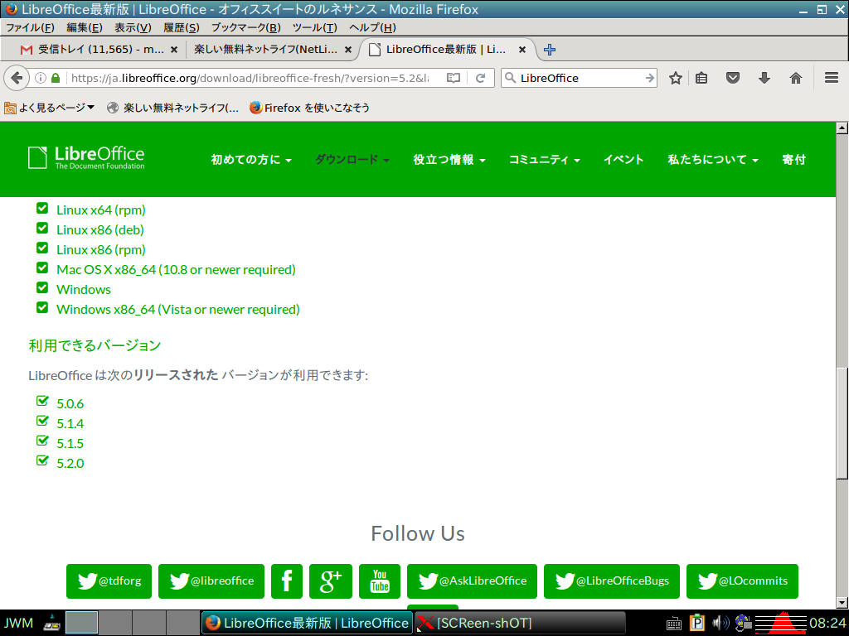Click checkbox next to Windows x86_64
The height and width of the screenshot is (636, 849).
coord(42,308)
